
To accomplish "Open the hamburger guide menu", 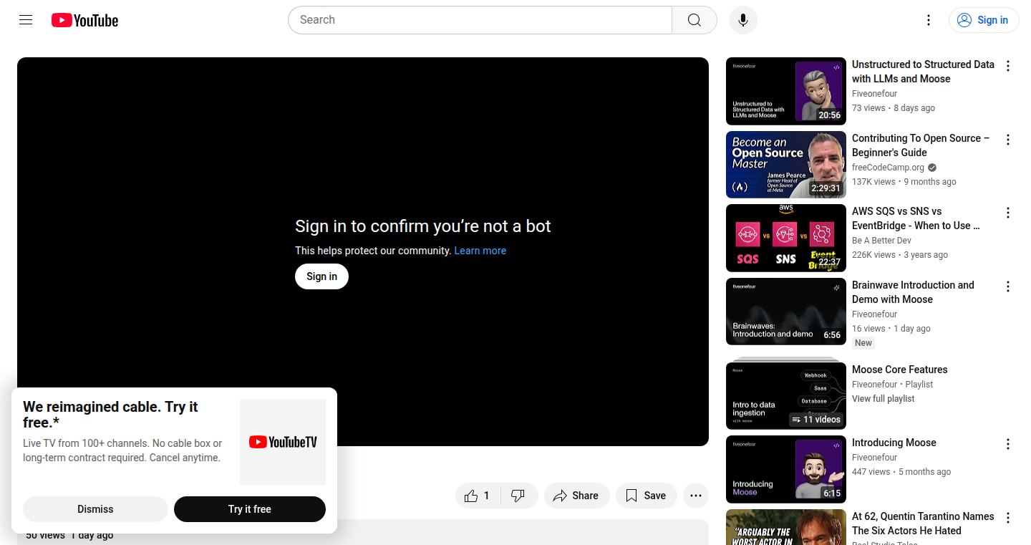I will click(x=26, y=20).
